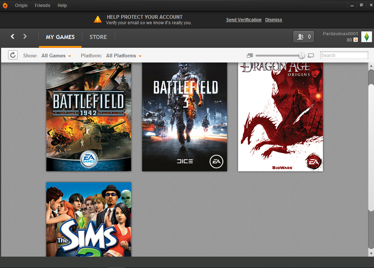Select the Dragon Age Origins tile
The image size is (374, 268).
point(281,117)
